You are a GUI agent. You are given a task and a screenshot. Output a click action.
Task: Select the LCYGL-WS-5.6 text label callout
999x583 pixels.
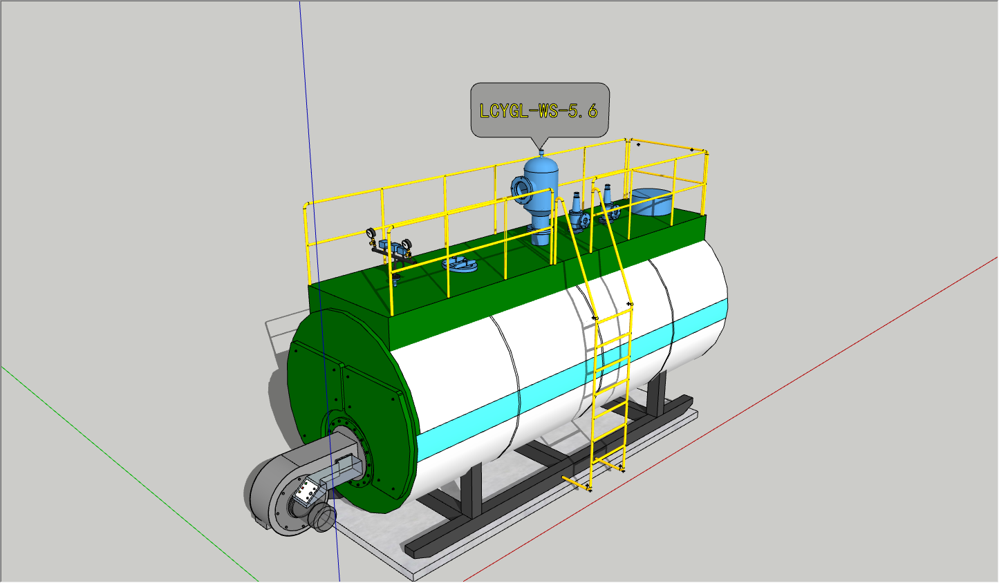[539, 110]
